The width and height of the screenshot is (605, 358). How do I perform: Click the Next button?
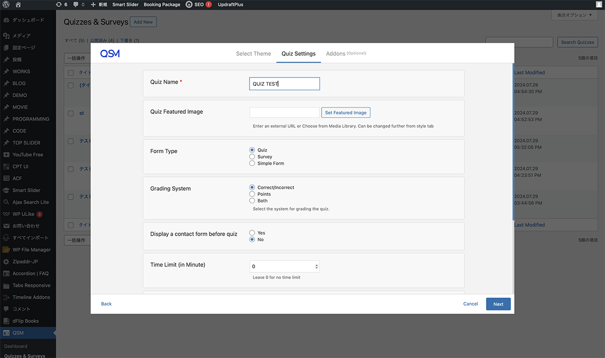(498, 304)
